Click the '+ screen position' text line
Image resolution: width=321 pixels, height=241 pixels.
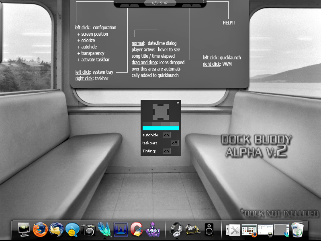[x=92, y=34]
